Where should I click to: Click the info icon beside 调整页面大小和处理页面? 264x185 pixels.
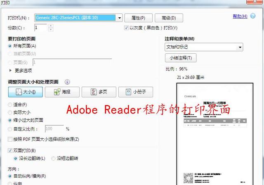tap(67, 82)
